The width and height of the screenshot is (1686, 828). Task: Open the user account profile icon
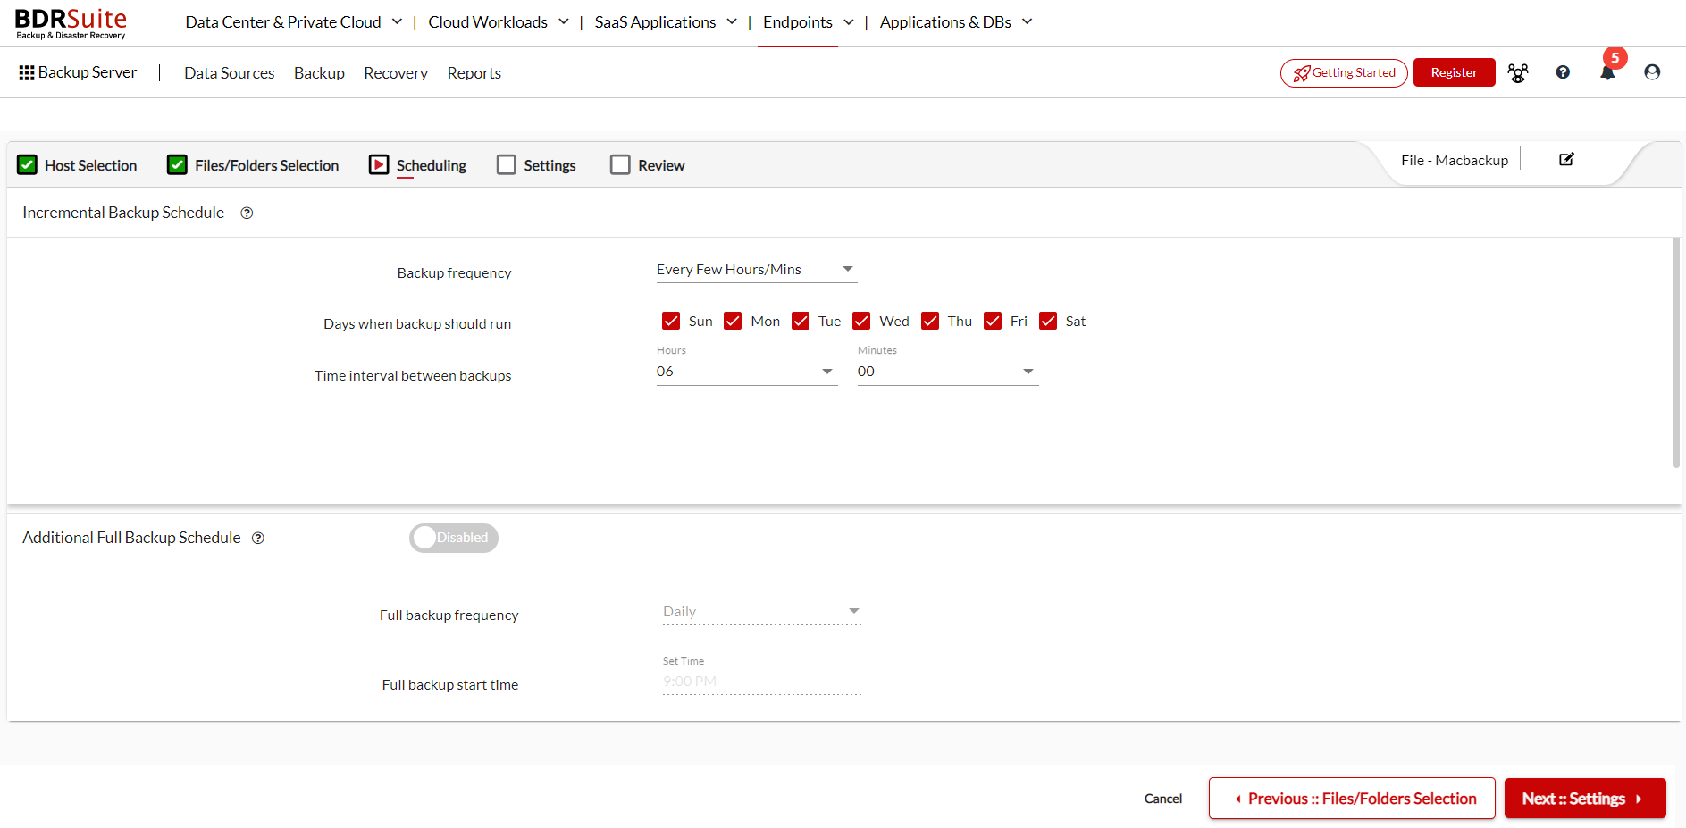coord(1652,72)
